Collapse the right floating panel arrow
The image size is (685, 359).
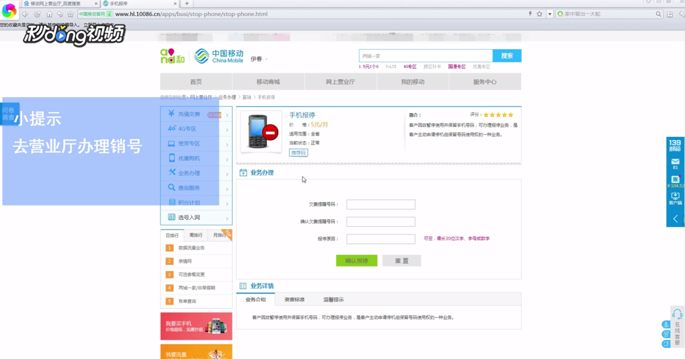pyautogui.click(x=675, y=219)
